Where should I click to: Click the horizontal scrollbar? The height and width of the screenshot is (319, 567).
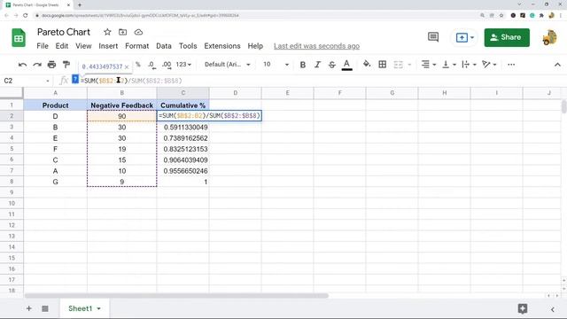tap(176, 295)
